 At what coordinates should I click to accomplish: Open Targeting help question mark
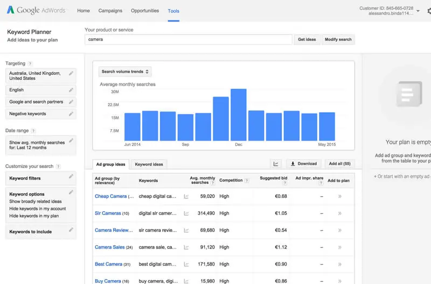[x=30, y=64]
